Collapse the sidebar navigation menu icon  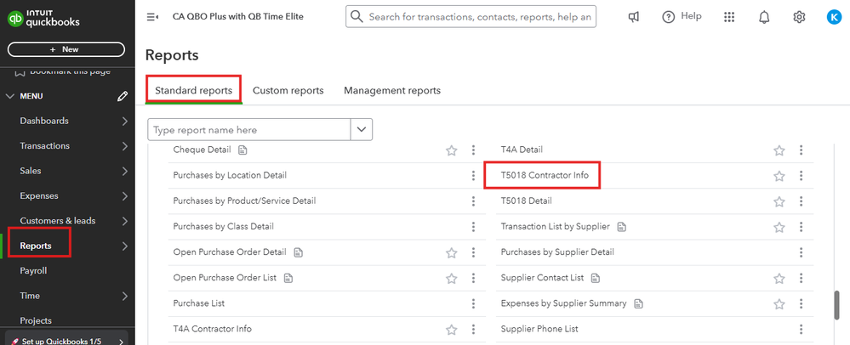coord(152,17)
